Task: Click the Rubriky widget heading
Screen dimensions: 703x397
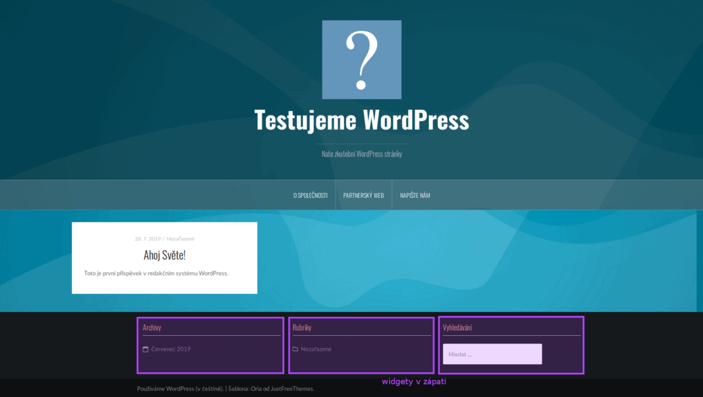Action: tap(302, 328)
